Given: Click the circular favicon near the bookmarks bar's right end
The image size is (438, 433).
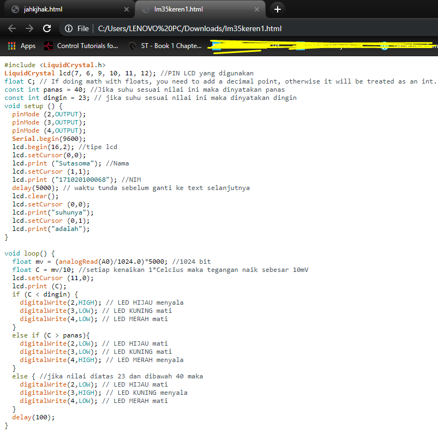Looking at the screenshot, I should point(385,46).
